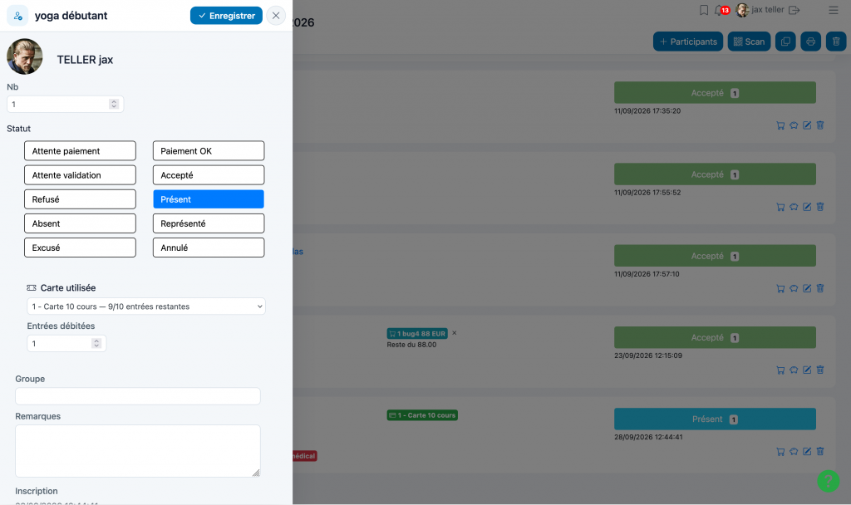Click the participant settings icon beside yoga débutant
This screenshot has height=505, width=851.
(x=17, y=16)
